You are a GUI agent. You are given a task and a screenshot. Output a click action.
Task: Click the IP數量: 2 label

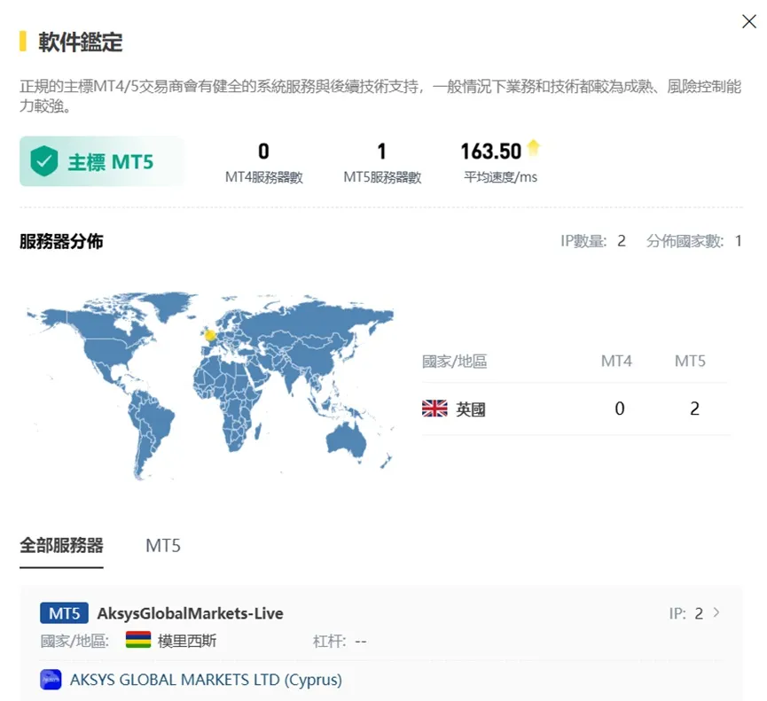tap(593, 241)
